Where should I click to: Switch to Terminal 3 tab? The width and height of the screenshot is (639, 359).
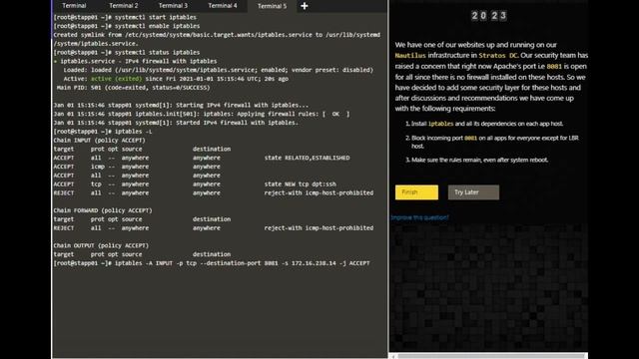[173, 6]
